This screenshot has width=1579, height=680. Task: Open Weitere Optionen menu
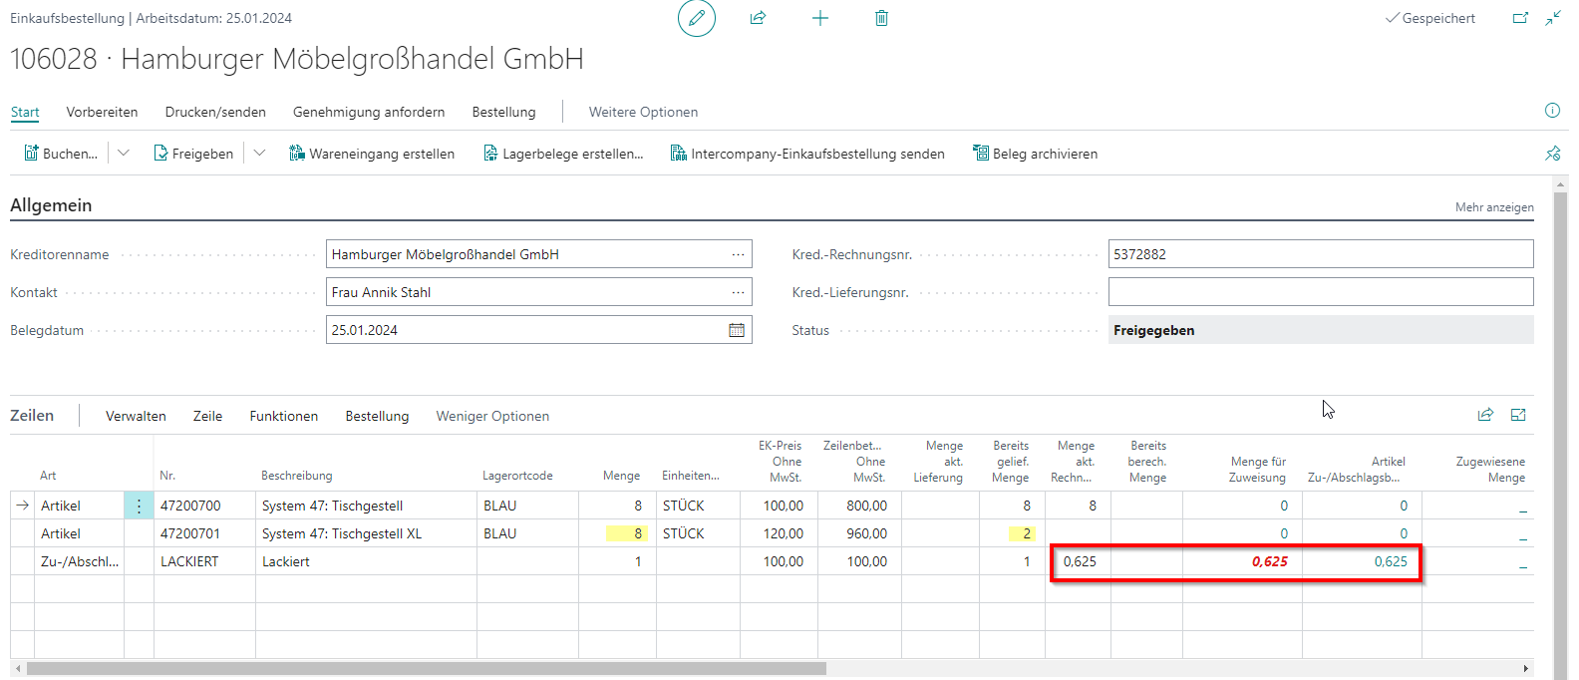pyautogui.click(x=643, y=112)
